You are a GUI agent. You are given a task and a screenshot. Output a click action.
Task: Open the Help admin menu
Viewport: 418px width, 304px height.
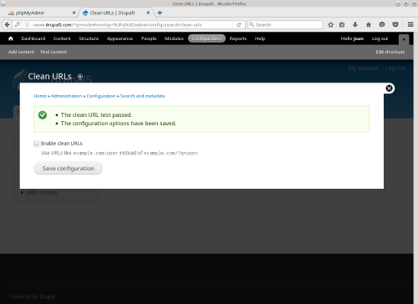click(x=260, y=38)
